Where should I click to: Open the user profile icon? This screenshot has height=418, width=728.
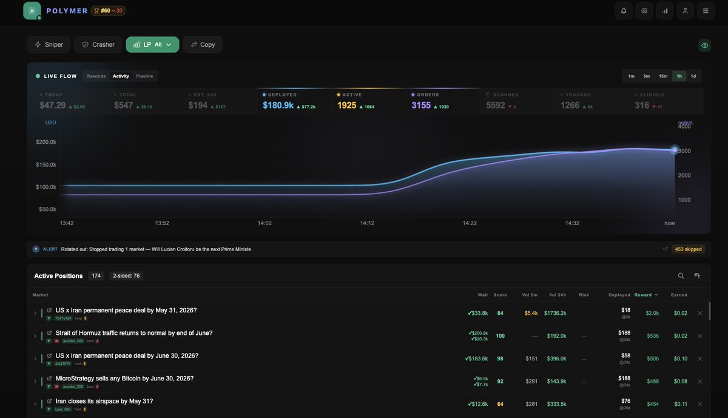click(x=685, y=10)
